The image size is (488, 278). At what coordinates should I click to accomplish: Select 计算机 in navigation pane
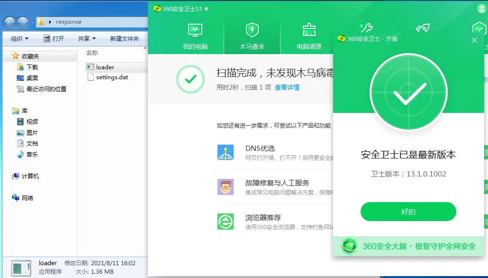(30, 176)
